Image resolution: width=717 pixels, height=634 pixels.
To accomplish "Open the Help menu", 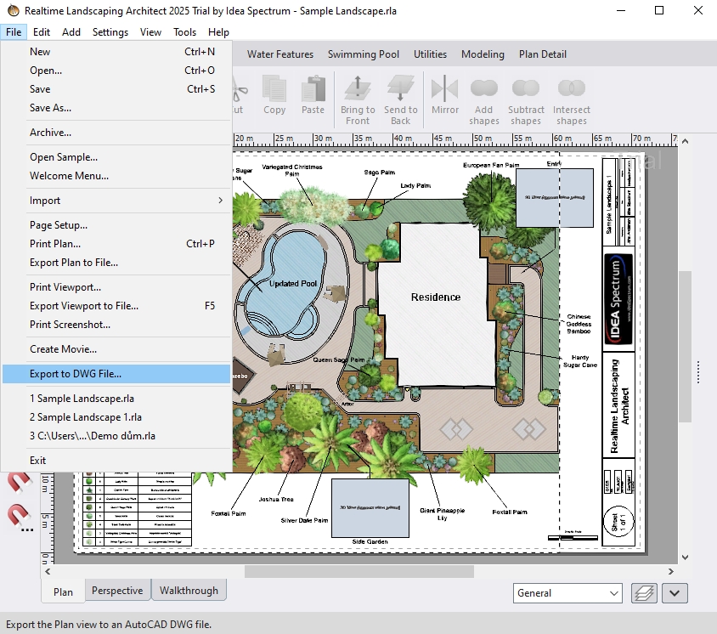I will 218,32.
